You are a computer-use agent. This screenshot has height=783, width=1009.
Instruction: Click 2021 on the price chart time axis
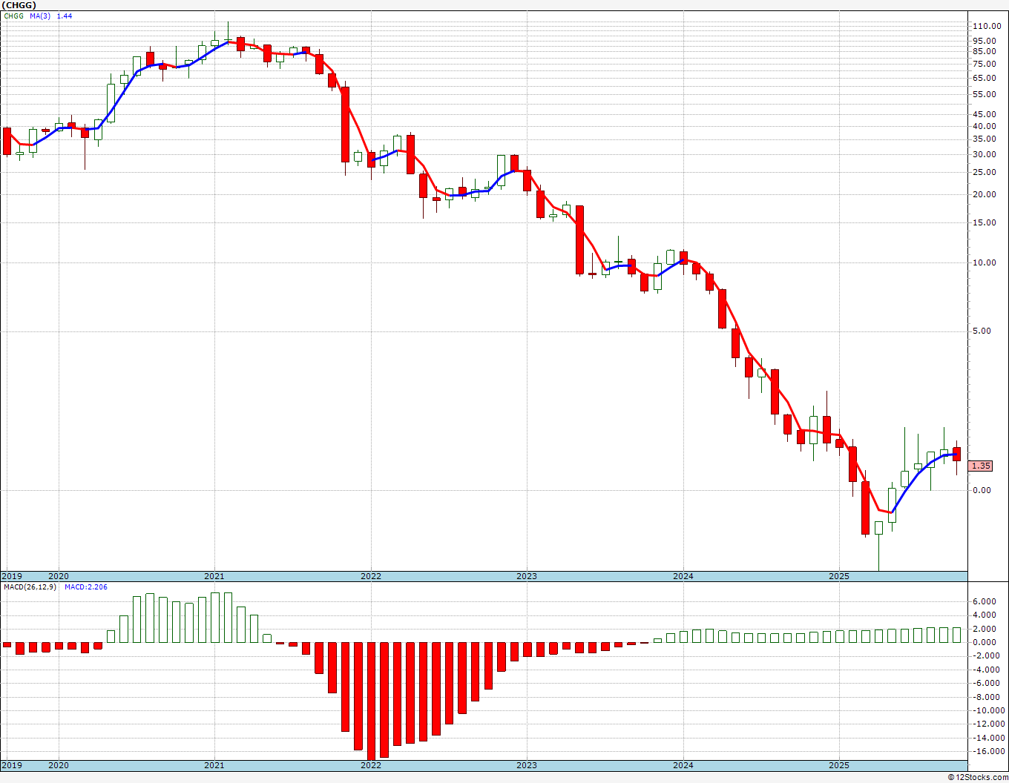[214, 576]
